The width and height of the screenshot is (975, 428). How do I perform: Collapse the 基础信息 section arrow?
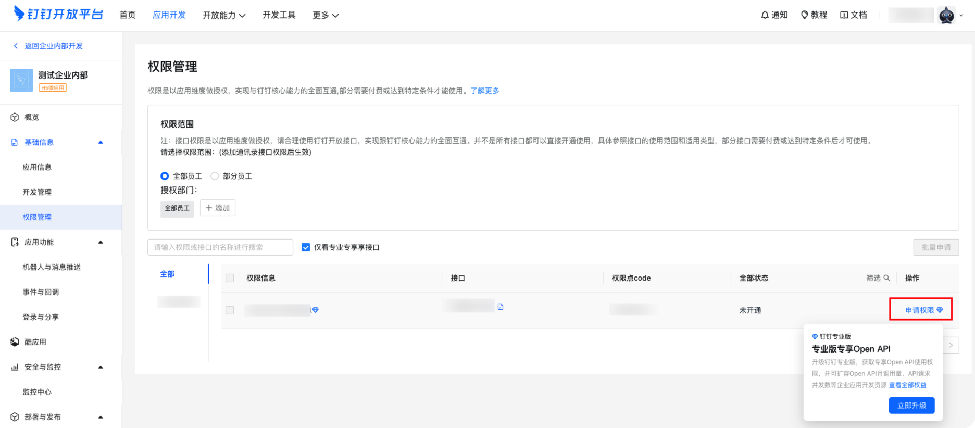(101, 142)
